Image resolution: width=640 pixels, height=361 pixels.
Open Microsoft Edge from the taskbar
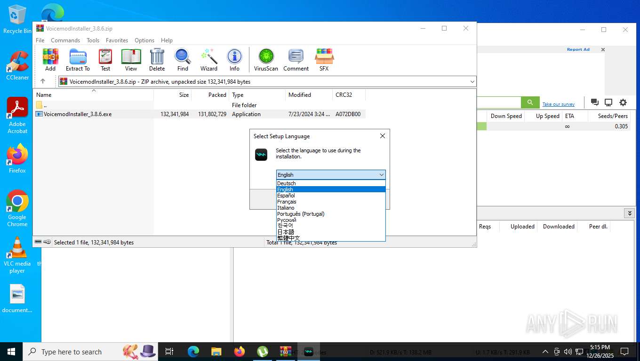point(193,351)
